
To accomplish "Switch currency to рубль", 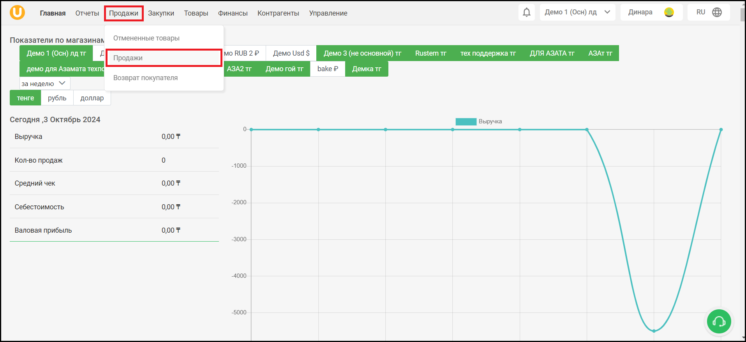I will [57, 98].
